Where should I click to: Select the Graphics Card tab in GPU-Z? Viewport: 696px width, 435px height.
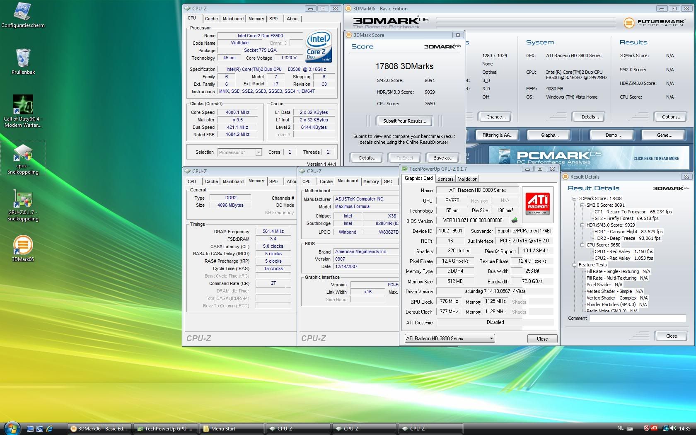coord(418,178)
